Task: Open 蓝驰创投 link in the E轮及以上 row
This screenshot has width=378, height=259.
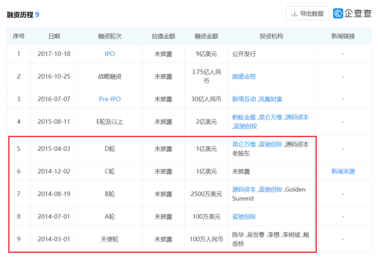Action: click(246, 126)
